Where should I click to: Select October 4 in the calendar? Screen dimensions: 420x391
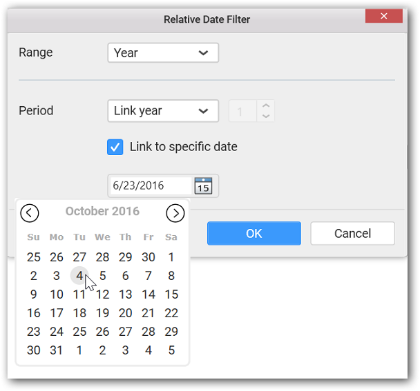pos(79,275)
